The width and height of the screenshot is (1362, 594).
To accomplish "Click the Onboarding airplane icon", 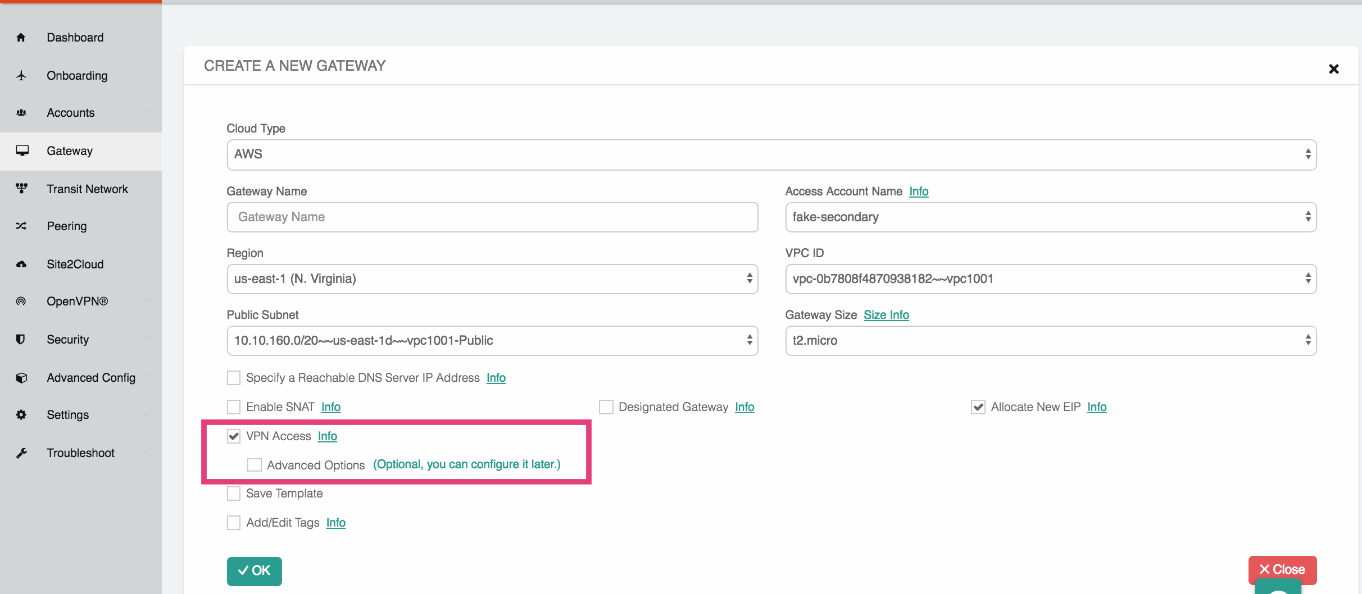I will 21,76.
